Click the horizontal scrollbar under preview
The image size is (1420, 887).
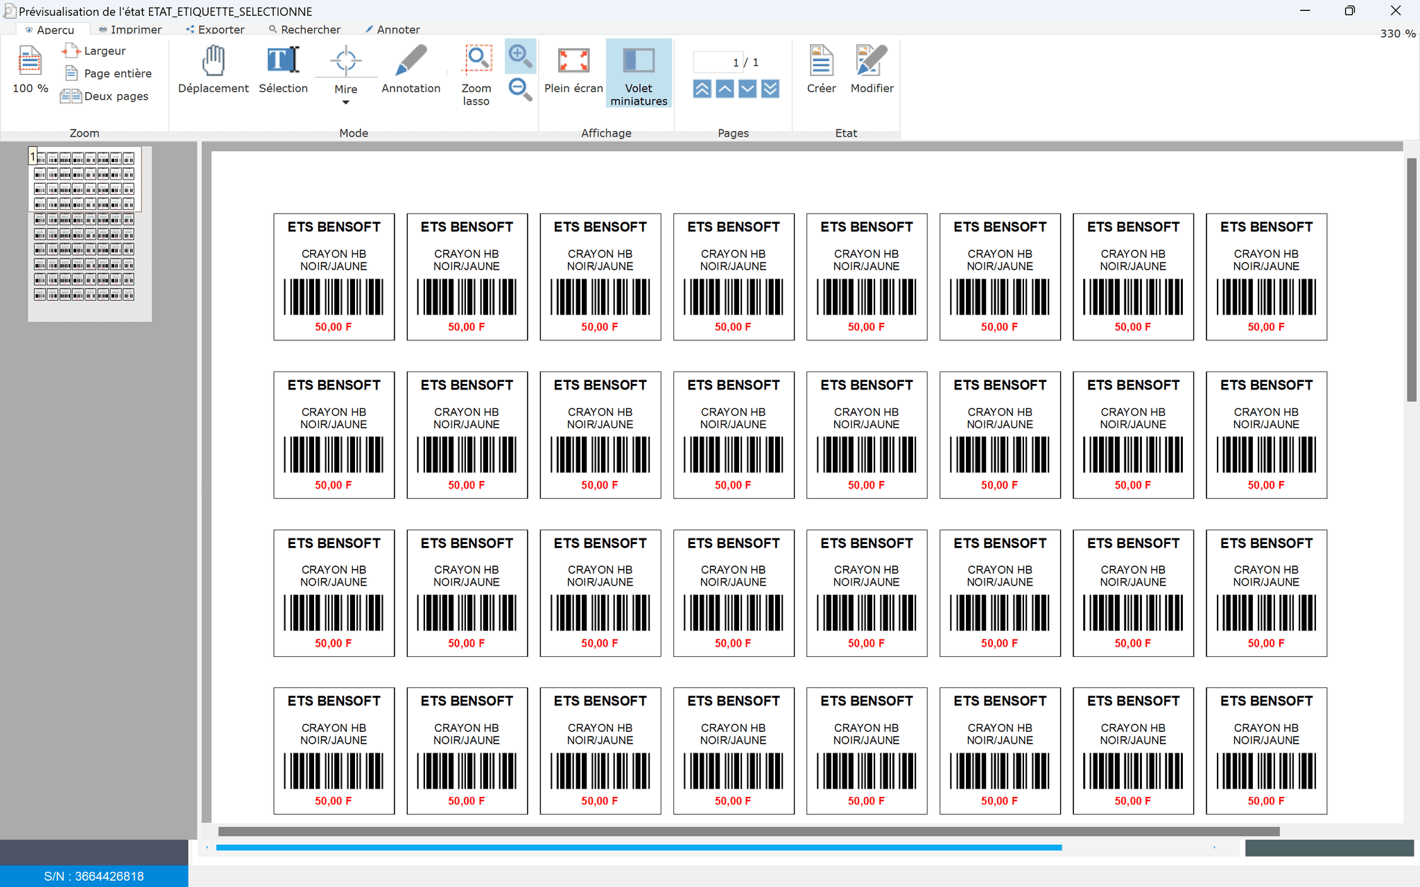749,831
